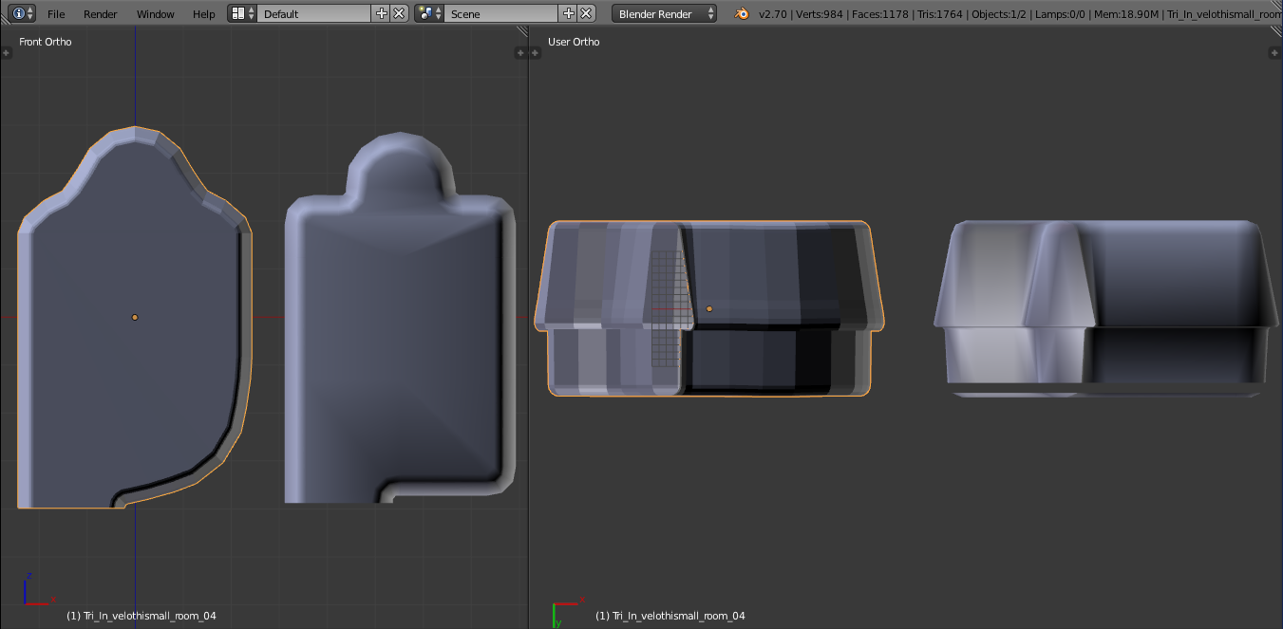Add a new scene with plus icon
The image size is (1283, 629).
[569, 13]
